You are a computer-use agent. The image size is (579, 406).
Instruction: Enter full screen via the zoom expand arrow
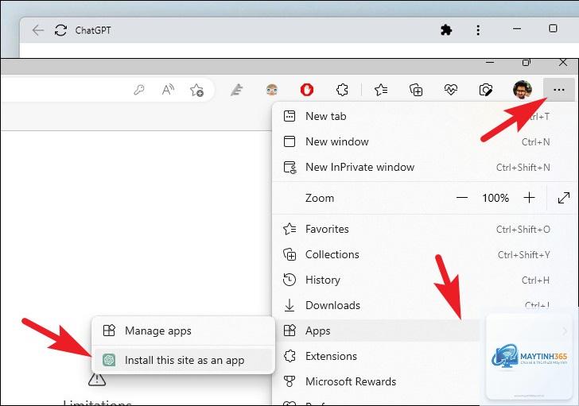pyautogui.click(x=563, y=198)
